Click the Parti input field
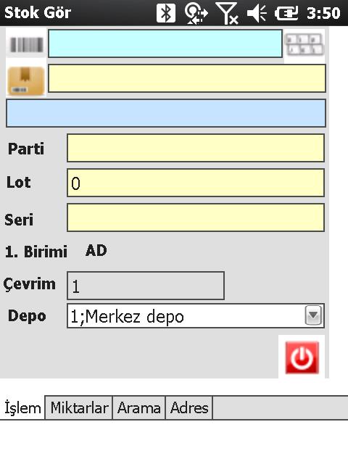Screen dimensions: 348x464 coord(196,148)
